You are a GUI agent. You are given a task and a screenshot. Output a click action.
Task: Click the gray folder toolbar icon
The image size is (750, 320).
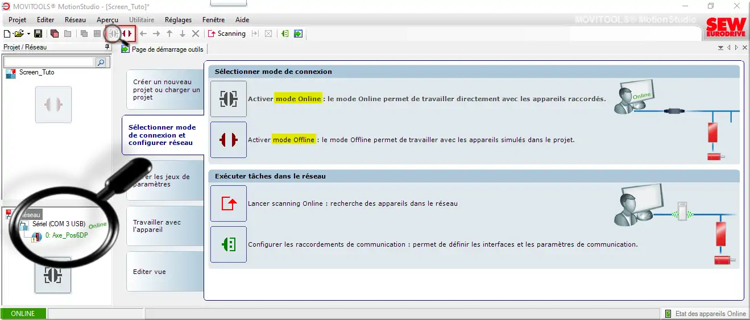click(x=67, y=34)
